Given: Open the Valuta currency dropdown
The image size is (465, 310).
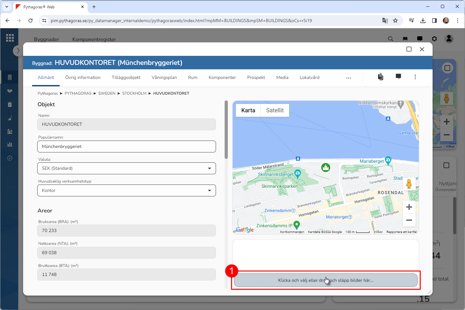Looking at the screenshot, I should [x=126, y=168].
